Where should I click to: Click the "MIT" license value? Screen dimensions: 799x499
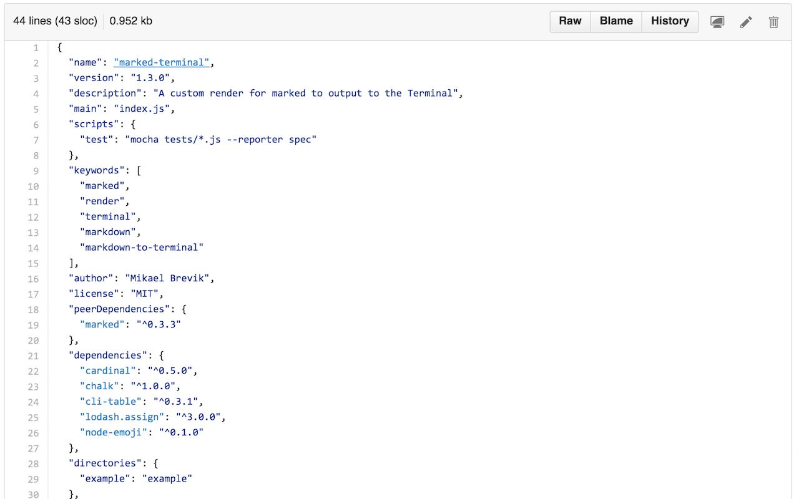tap(144, 294)
